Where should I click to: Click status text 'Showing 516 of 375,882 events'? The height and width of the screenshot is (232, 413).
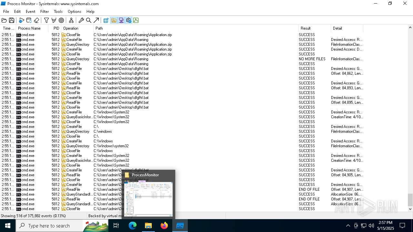pyautogui.click(x=33, y=216)
